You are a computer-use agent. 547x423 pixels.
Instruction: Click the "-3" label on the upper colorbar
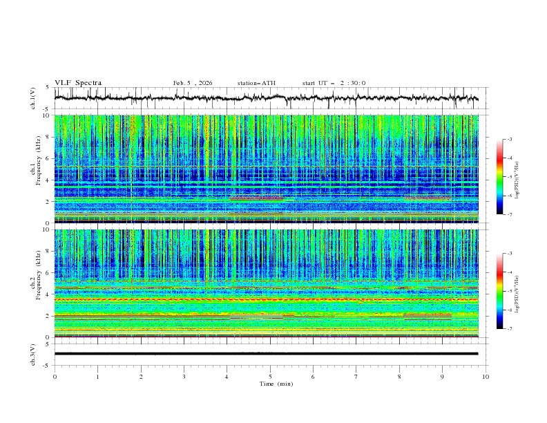(509, 139)
